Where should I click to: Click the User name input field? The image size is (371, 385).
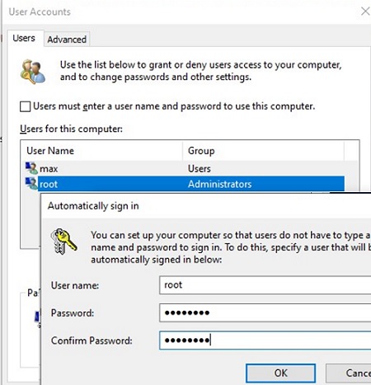(x=265, y=285)
